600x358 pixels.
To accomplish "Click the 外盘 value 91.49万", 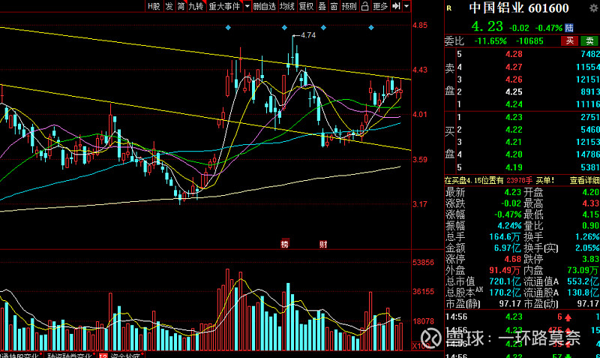I will [505, 270].
